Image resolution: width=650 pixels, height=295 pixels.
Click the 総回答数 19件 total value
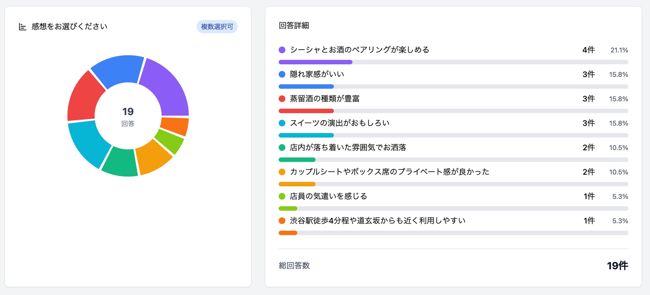coord(617,266)
